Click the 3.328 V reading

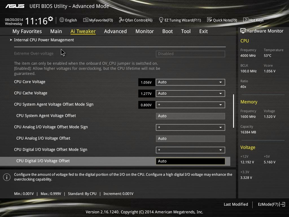pos(246,178)
